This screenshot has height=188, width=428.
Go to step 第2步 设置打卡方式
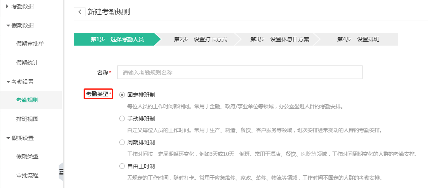click(x=201, y=39)
